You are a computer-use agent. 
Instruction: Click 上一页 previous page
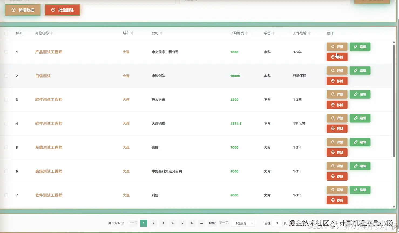click(x=133, y=223)
